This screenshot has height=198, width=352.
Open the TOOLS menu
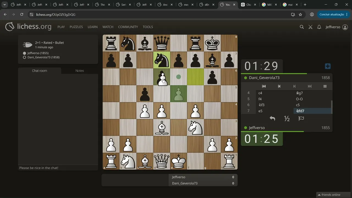point(148,27)
